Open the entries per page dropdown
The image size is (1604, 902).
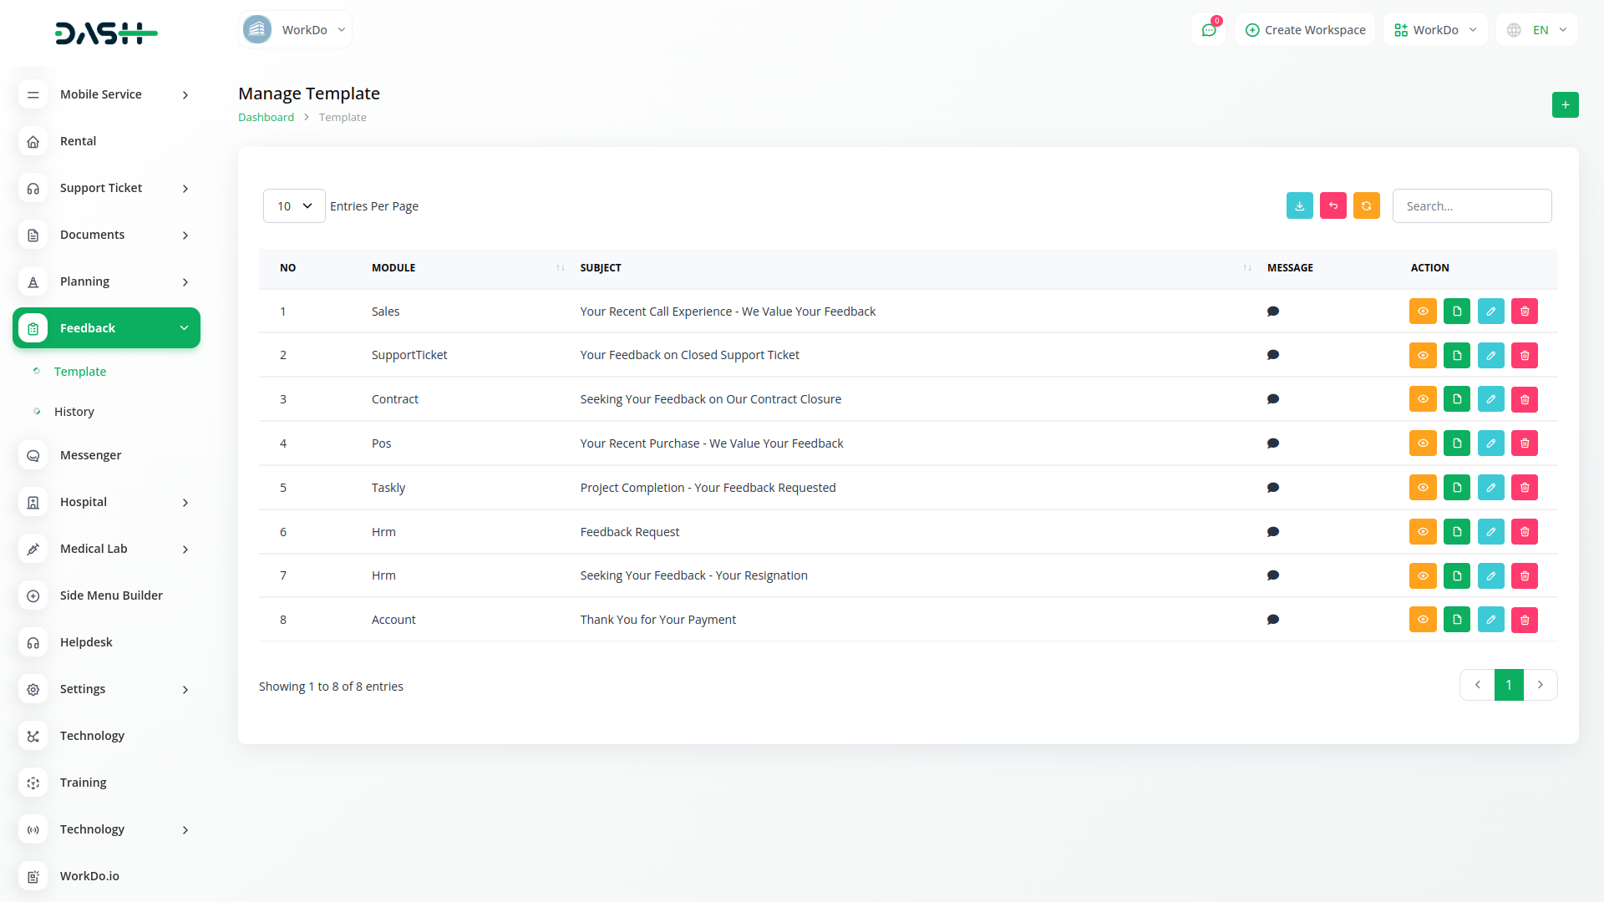pos(294,206)
